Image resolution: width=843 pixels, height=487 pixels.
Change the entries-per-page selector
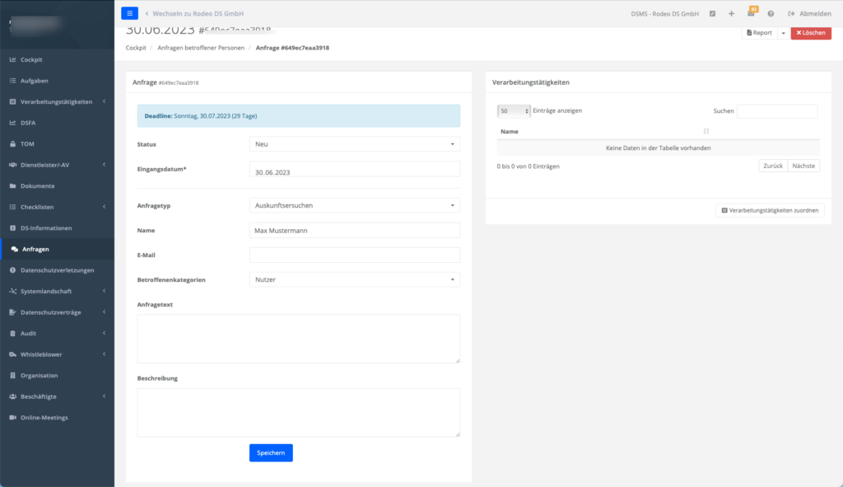pos(514,110)
